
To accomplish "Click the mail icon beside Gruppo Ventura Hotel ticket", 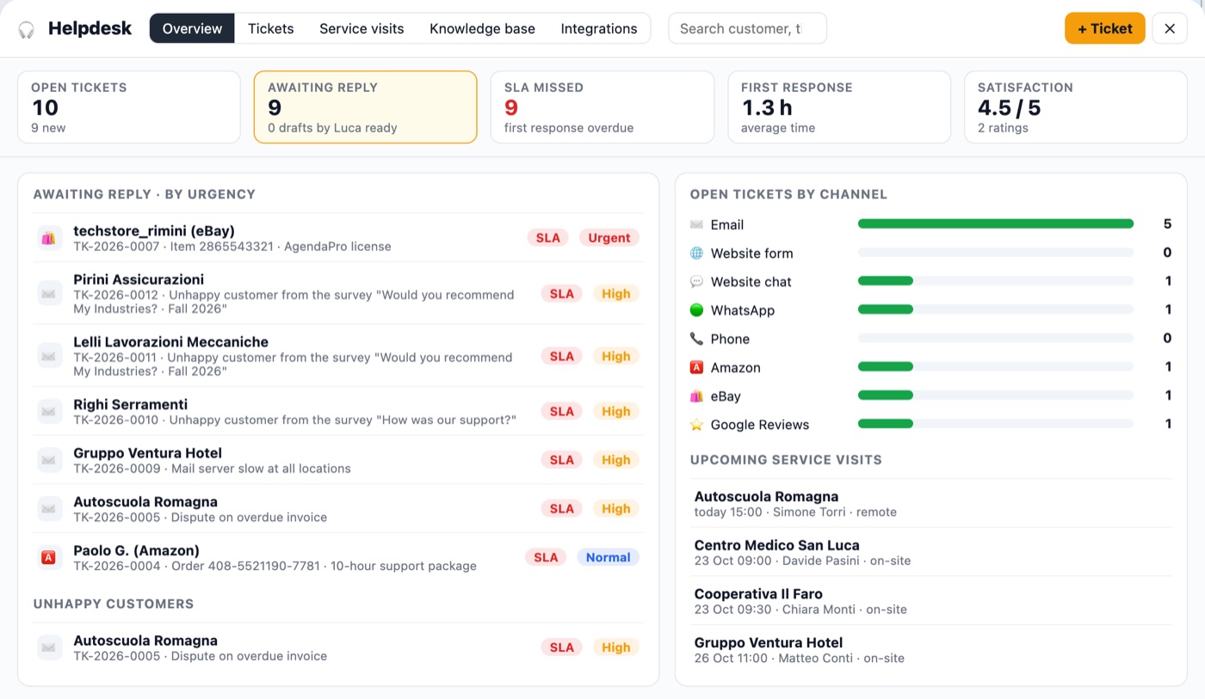I will pyautogui.click(x=49, y=460).
